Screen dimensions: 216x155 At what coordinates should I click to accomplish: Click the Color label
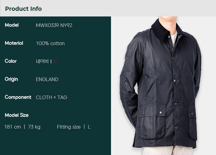tap(11, 61)
